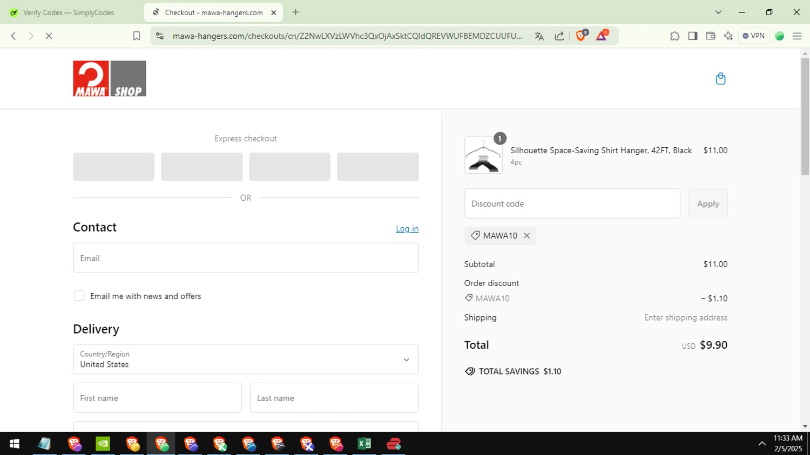The height and width of the screenshot is (455, 810).
Task: Click the Last name field
Action: [334, 398]
